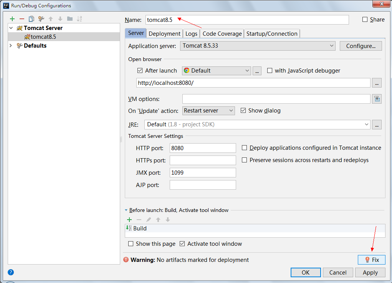
Task: Switch to the Code Coverage tab
Action: pyautogui.click(x=222, y=33)
